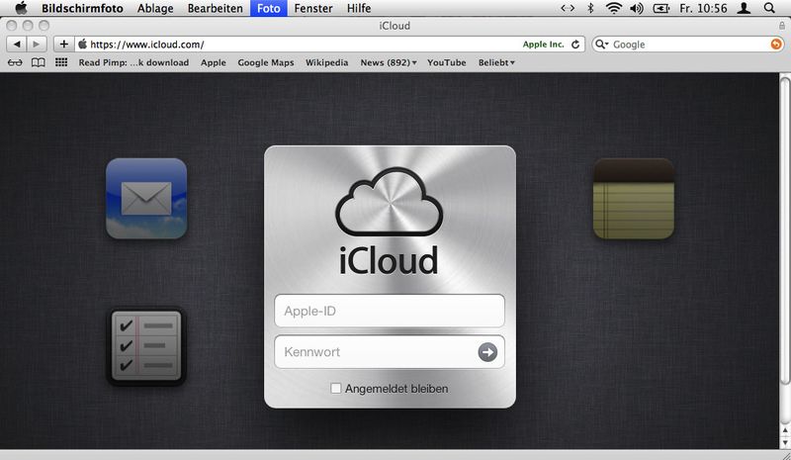Click Apple Inc. certificate label

[543, 45]
